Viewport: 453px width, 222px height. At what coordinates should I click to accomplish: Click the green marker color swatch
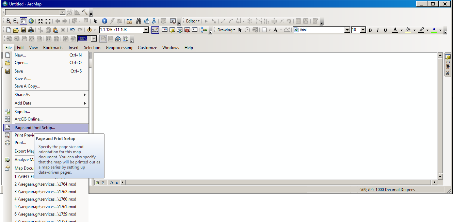point(434,30)
